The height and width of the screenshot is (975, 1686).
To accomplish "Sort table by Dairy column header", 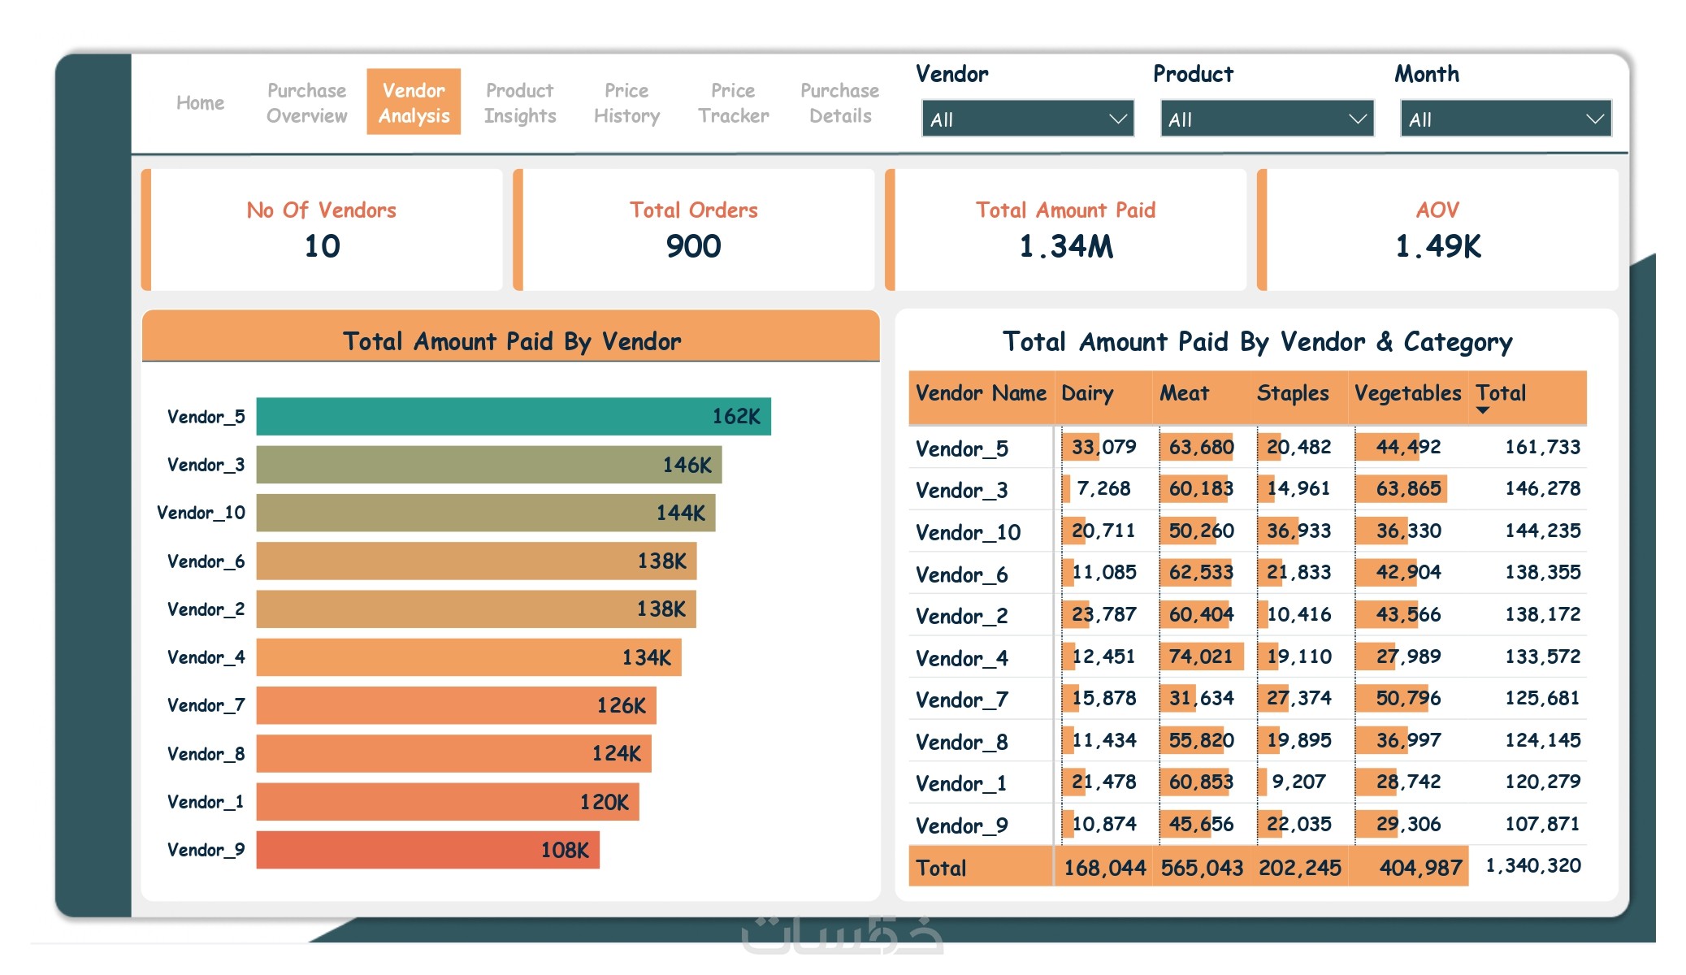I will (x=1086, y=393).
